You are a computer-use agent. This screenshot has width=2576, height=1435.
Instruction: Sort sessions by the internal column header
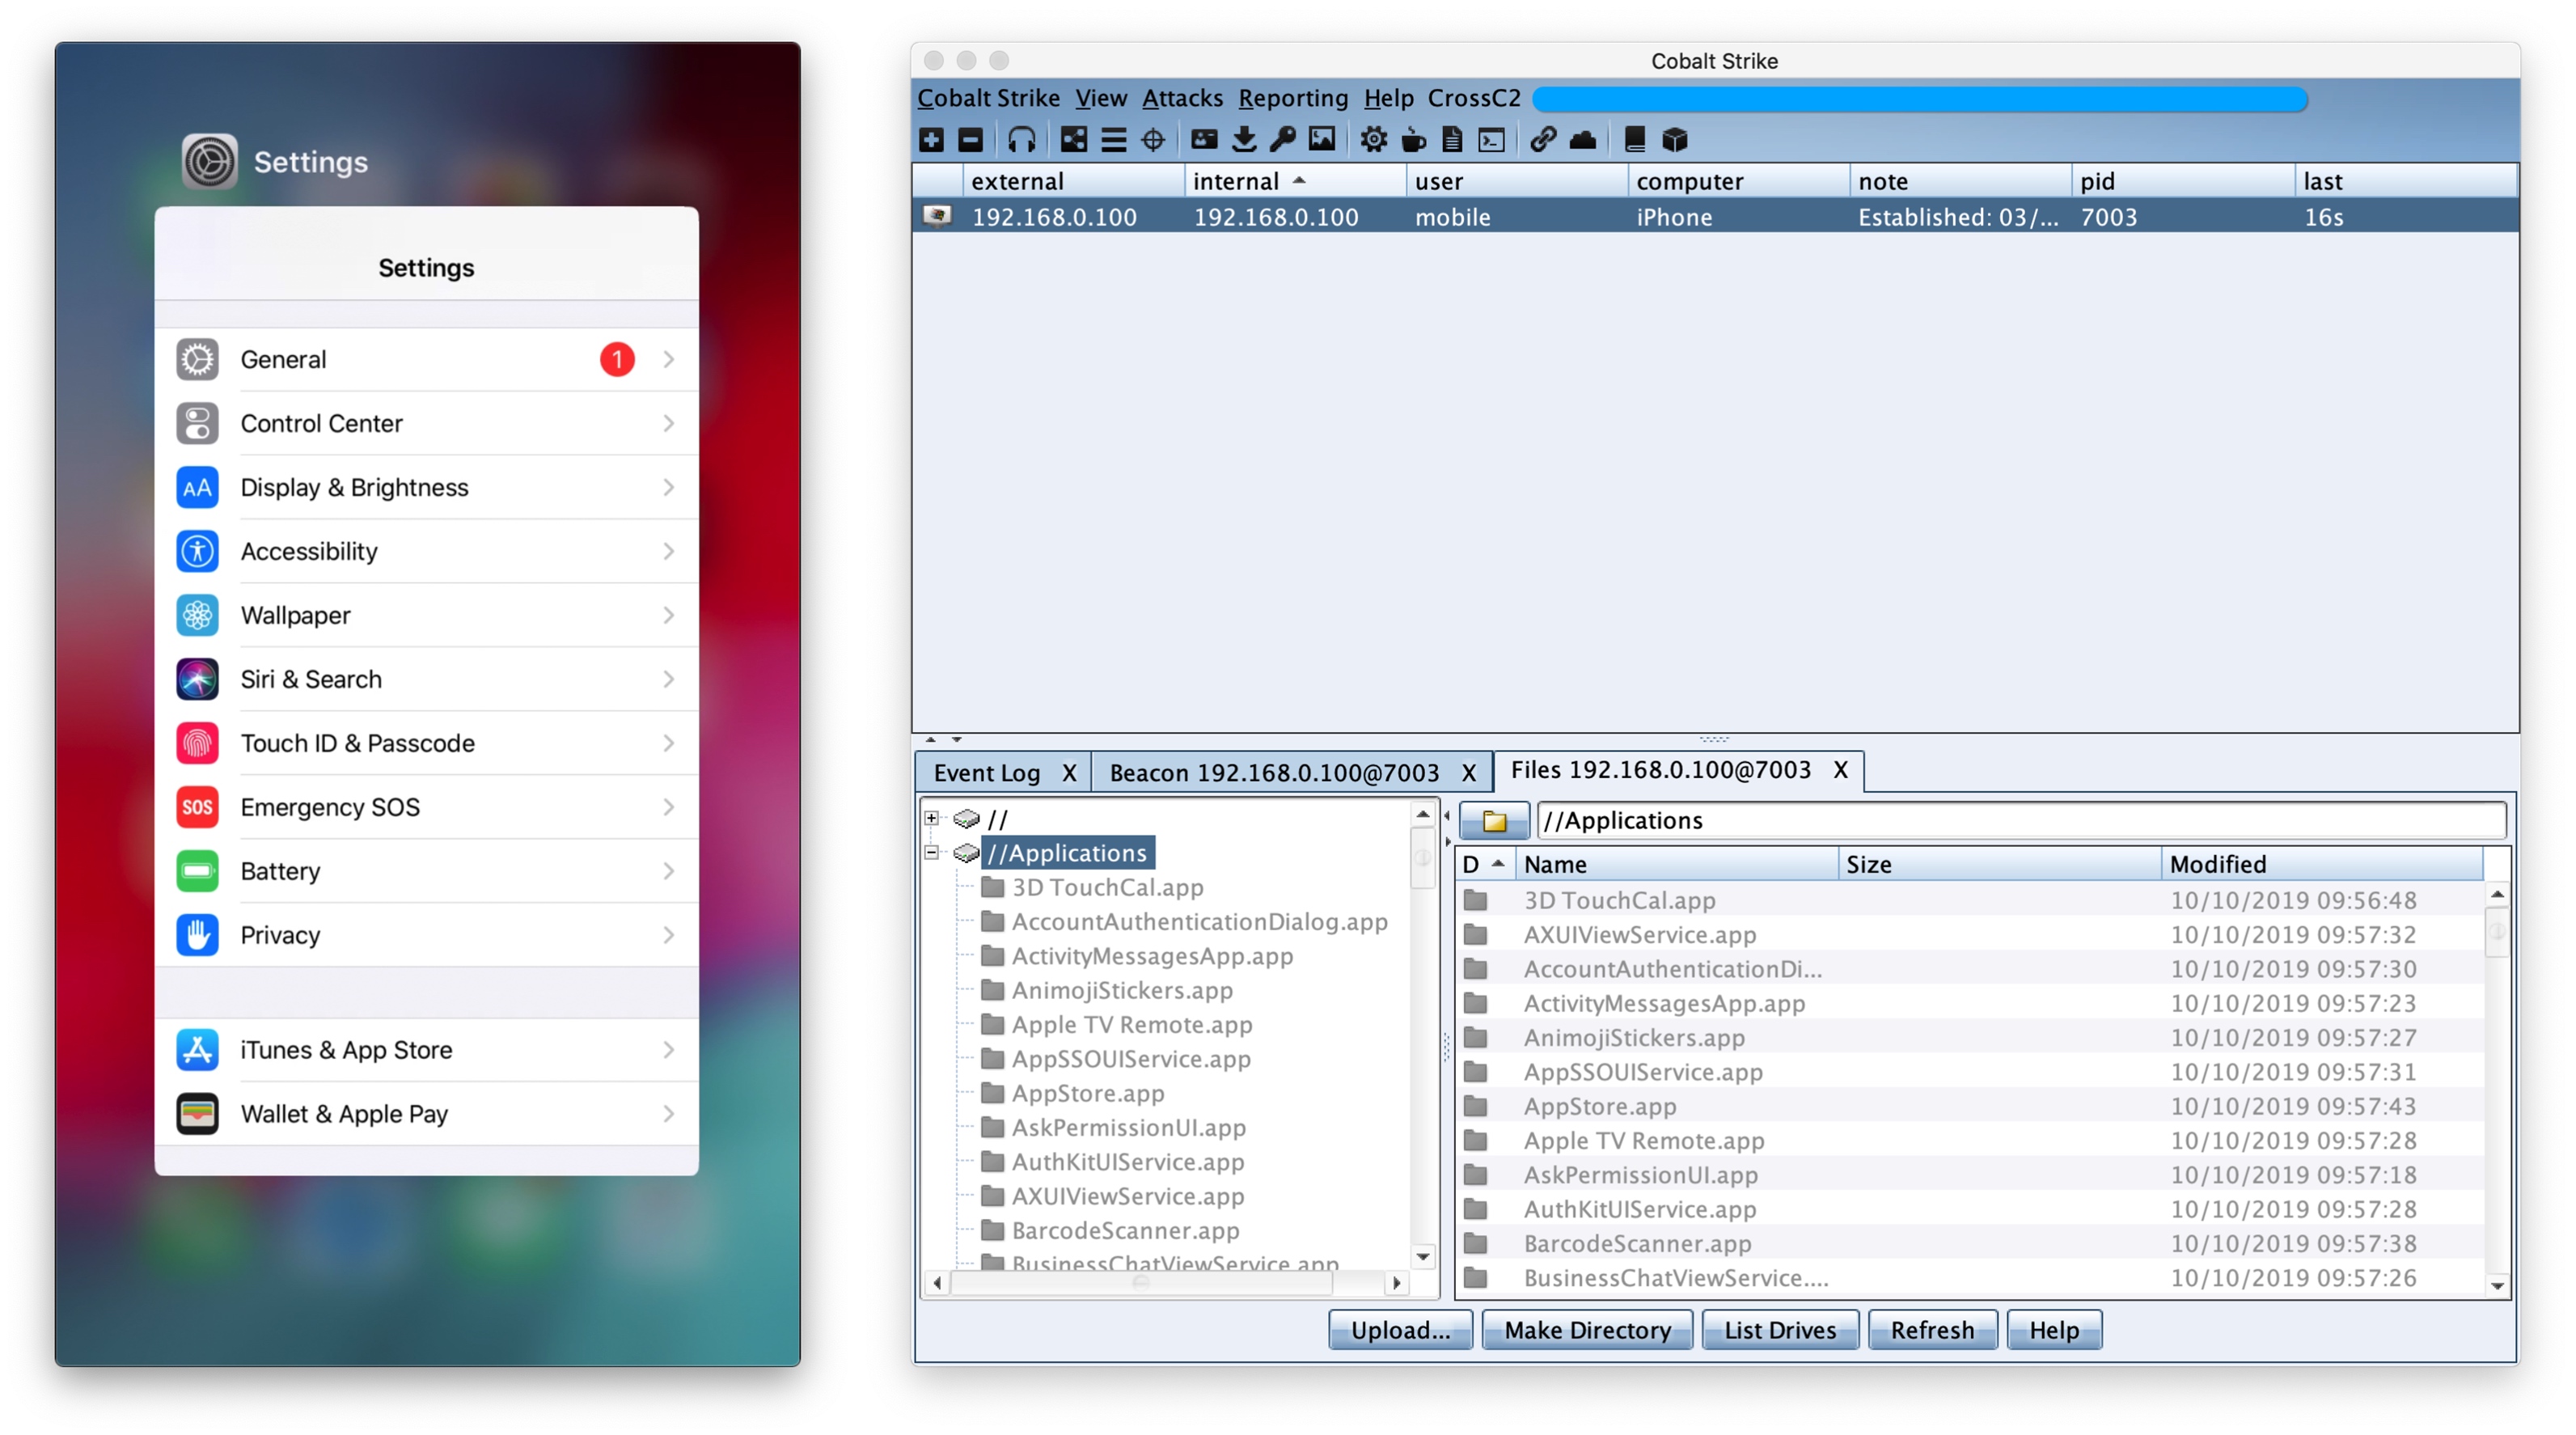pyautogui.click(x=1237, y=181)
